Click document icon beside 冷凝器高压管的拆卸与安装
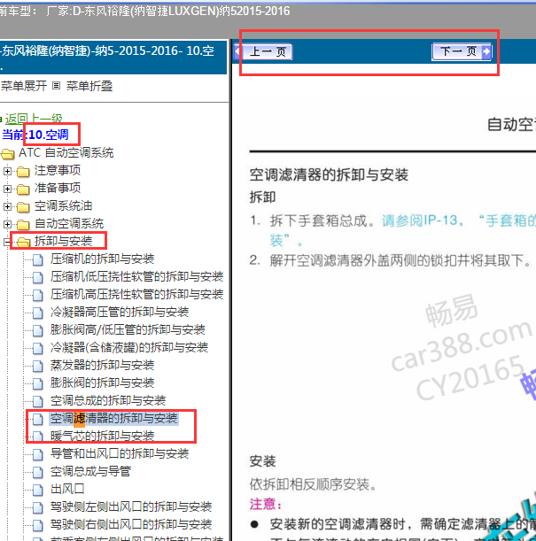 click(x=37, y=313)
